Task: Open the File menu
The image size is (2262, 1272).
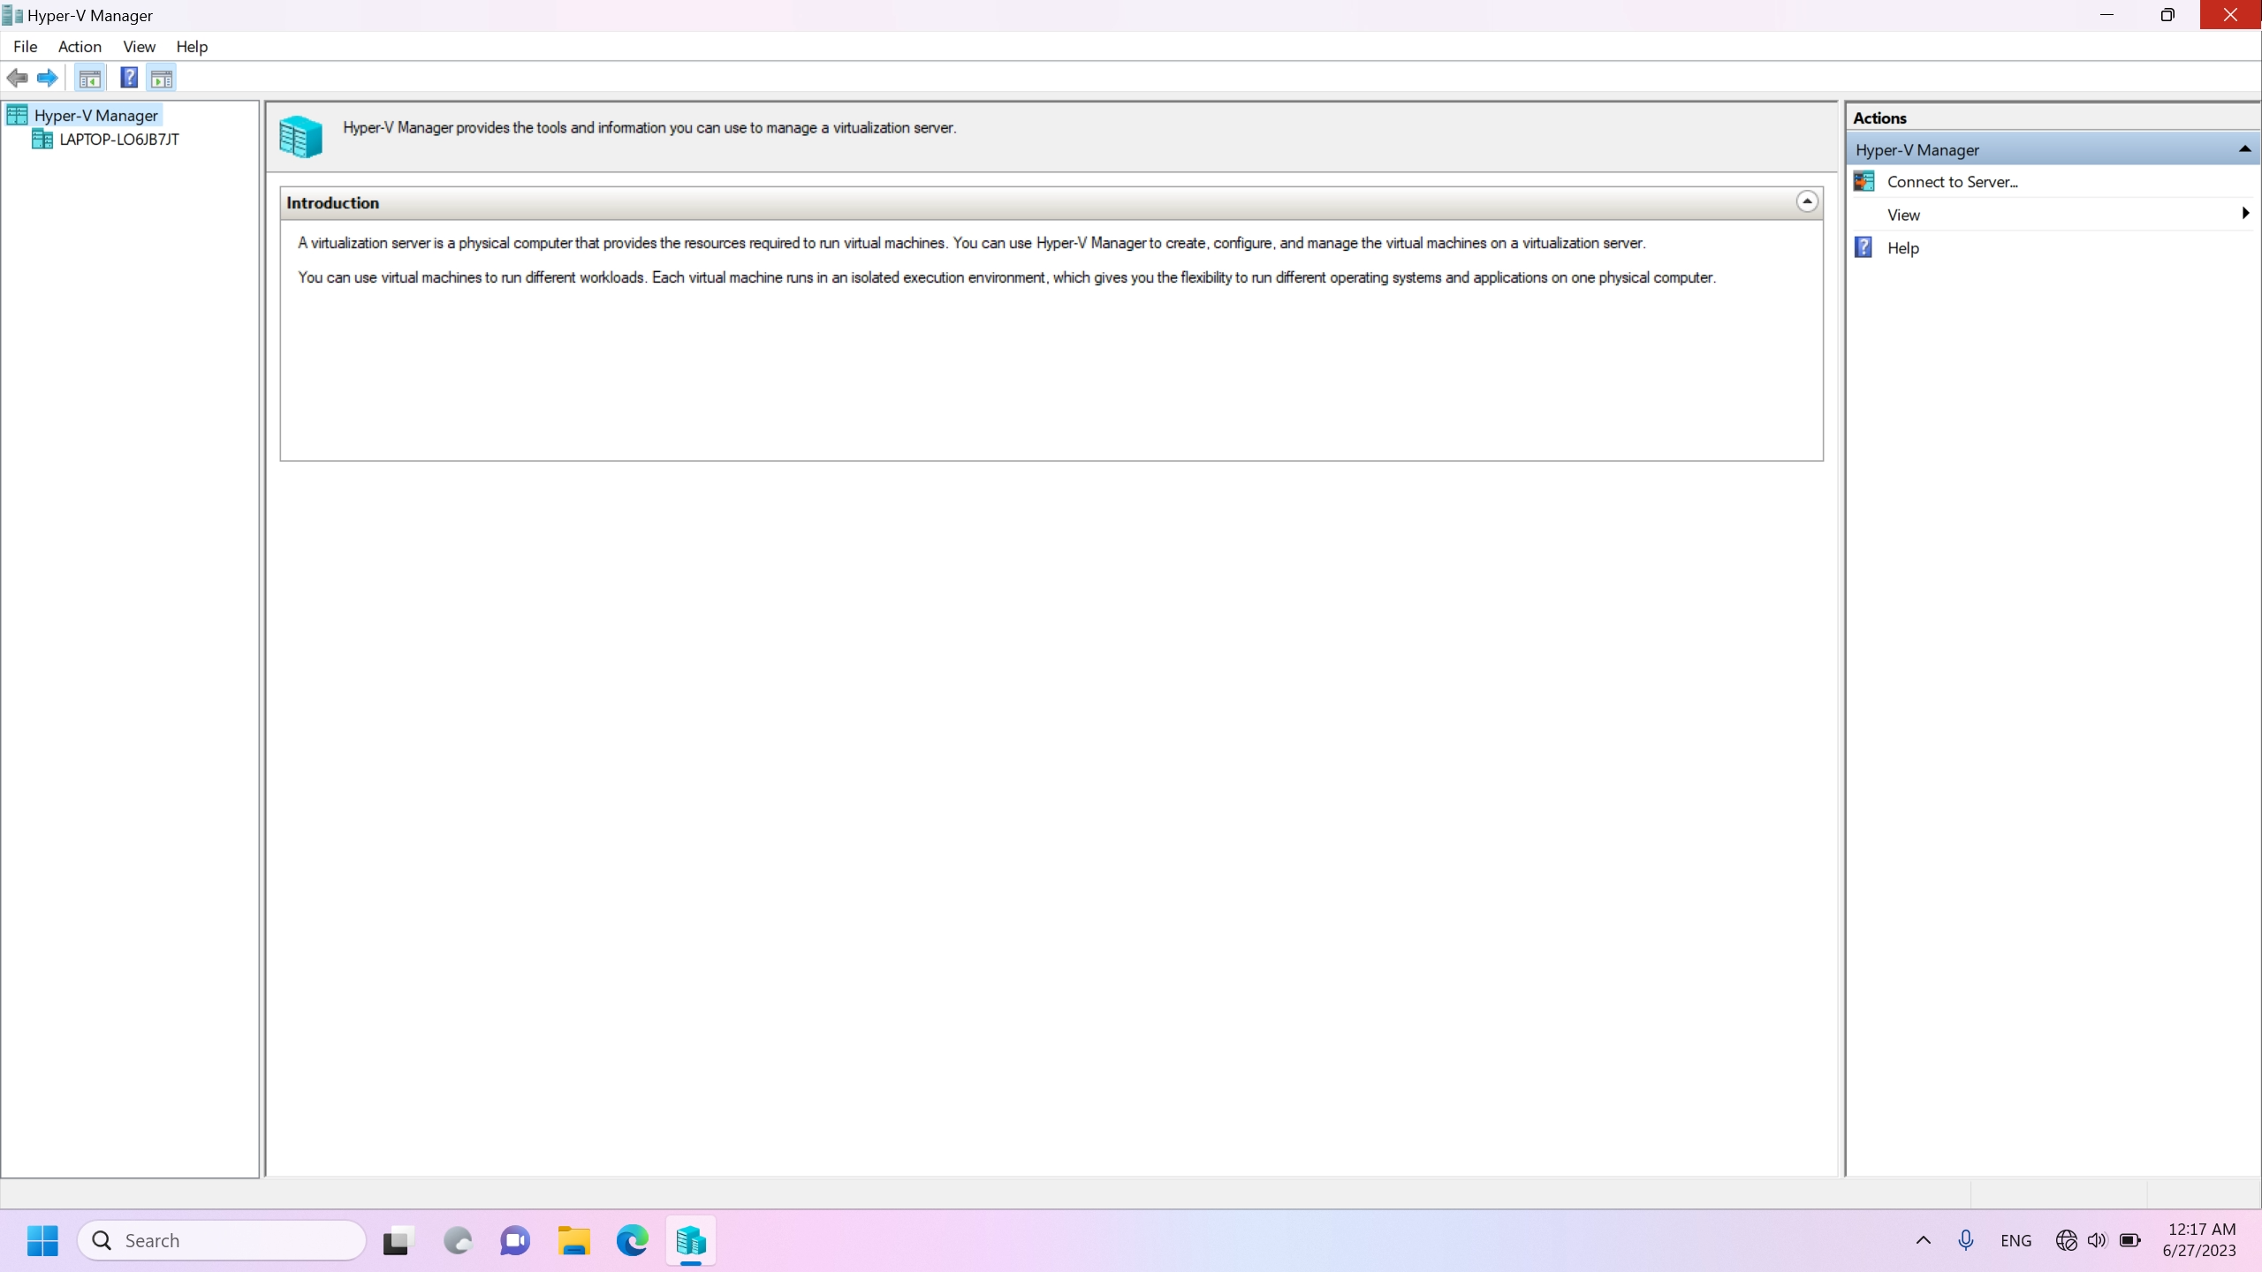Action: 25,46
